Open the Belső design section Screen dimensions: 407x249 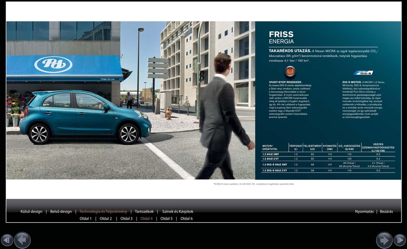tap(61, 211)
